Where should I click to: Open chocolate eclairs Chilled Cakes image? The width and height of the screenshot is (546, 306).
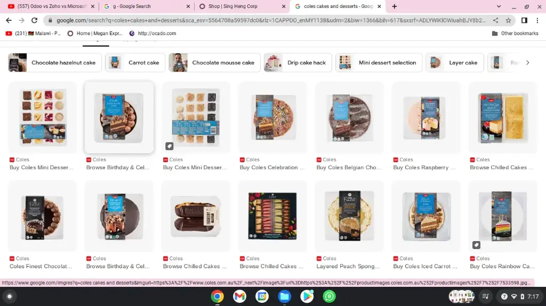point(196,216)
